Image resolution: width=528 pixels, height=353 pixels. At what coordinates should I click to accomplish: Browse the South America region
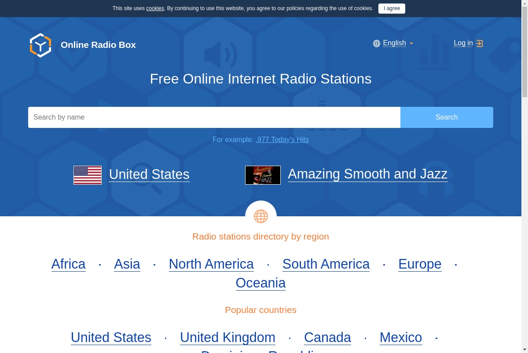pos(326,264)
